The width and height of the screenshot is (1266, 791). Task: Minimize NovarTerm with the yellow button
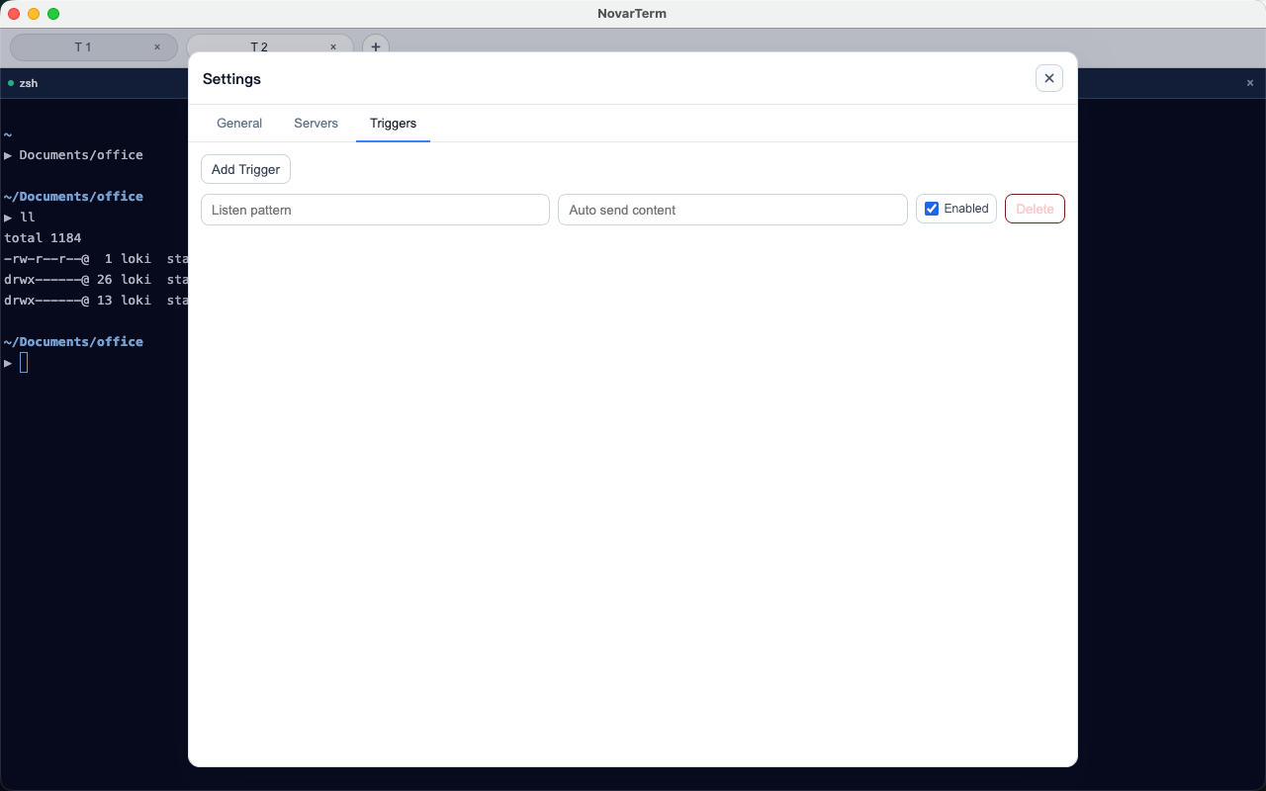tap(32, 14)
